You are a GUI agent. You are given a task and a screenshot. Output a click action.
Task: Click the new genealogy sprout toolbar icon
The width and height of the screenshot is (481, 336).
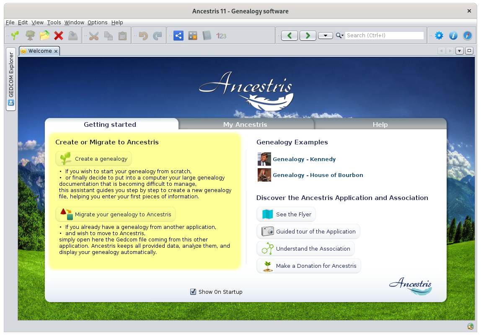[15, 36]
